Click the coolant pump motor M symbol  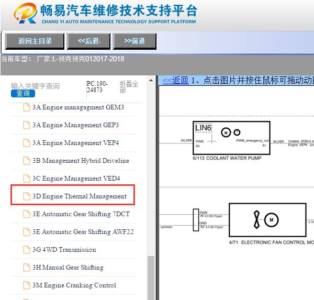tap(226, 132)
